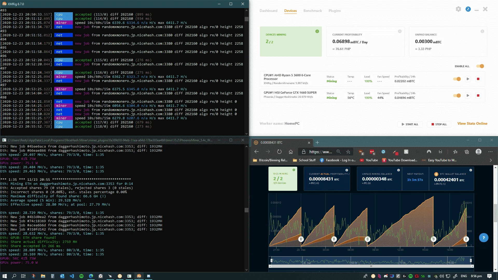Click the payout marker near 03:00 on chart
The width and height of the screenshot is (498, 280).
(x=334, y=239)
